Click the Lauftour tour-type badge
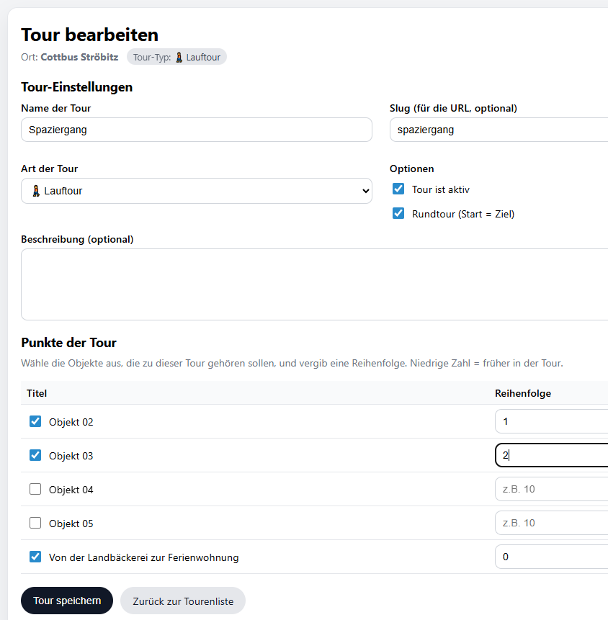 [x=176, y=57]
